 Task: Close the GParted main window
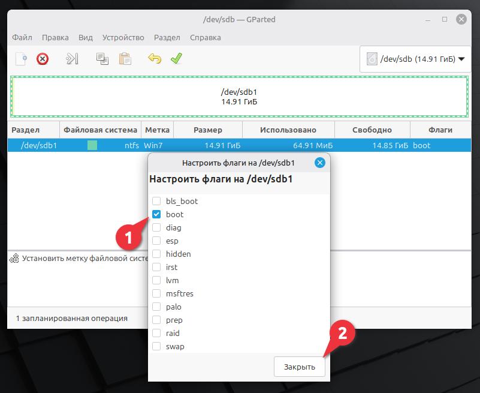point(461,19)
